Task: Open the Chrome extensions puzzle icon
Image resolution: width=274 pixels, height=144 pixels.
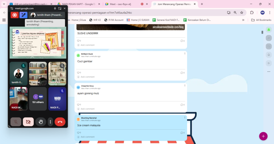Action: [252, 13]
